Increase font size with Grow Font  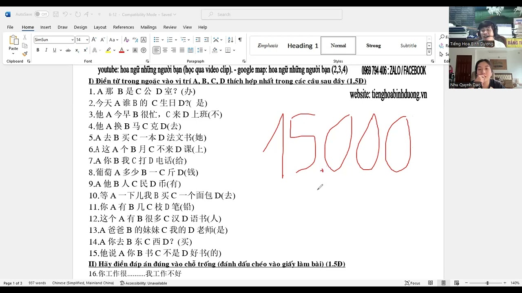(94, 39)
